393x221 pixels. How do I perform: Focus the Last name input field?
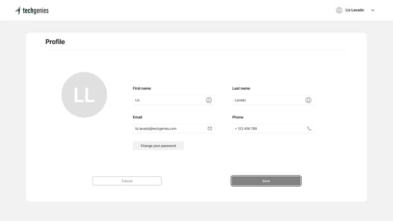click(x=273, y=100)
